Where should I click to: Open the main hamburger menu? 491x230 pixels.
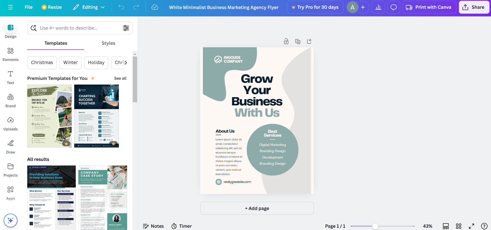(11, 7)
